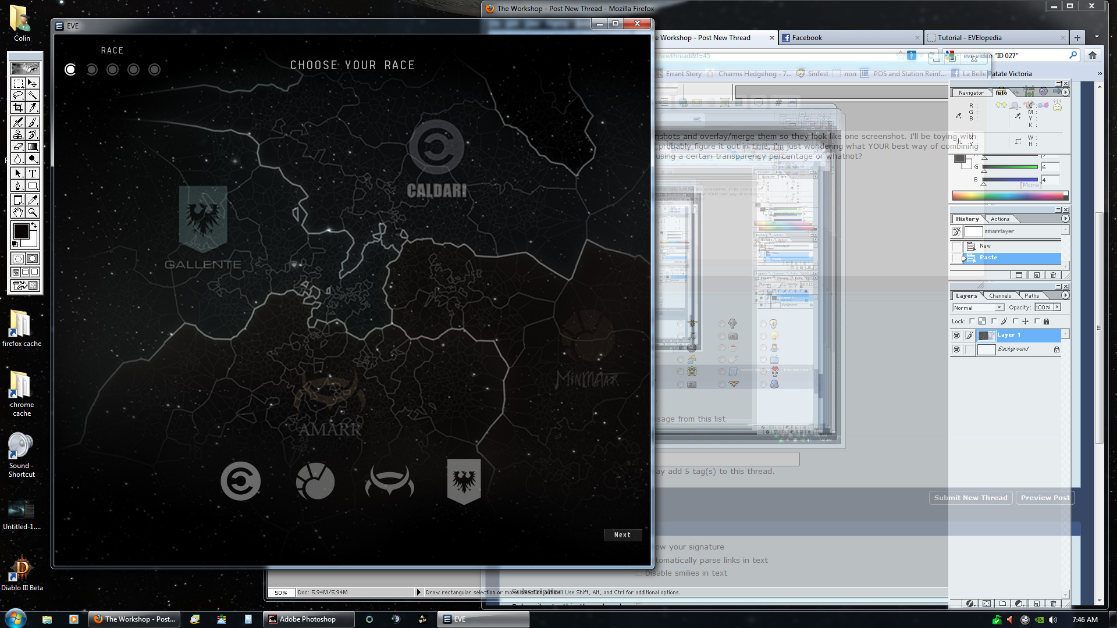Open the Layers panel flyout menu arrow

pos(1065,295)
